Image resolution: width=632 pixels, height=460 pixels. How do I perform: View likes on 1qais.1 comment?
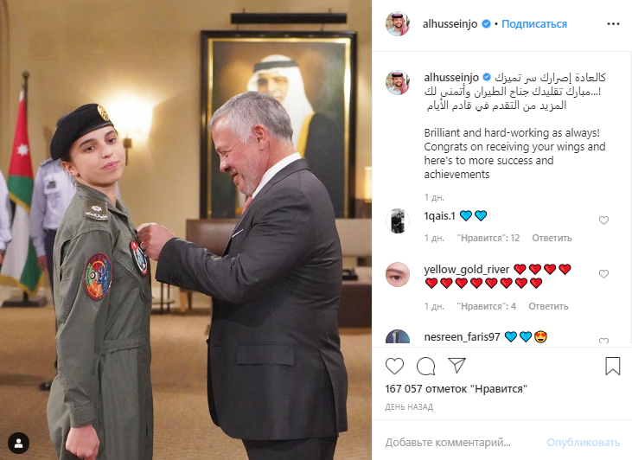488,239
